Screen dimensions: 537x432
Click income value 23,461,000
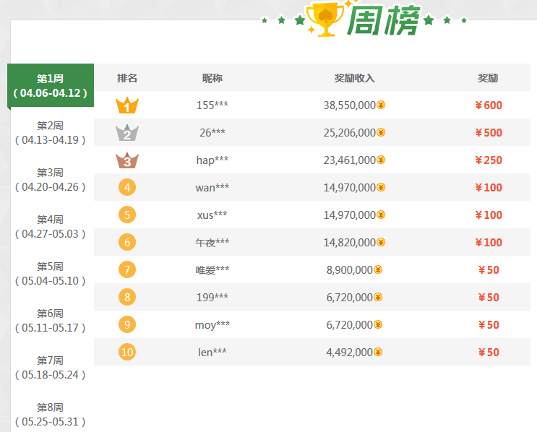tap(350, 160)
